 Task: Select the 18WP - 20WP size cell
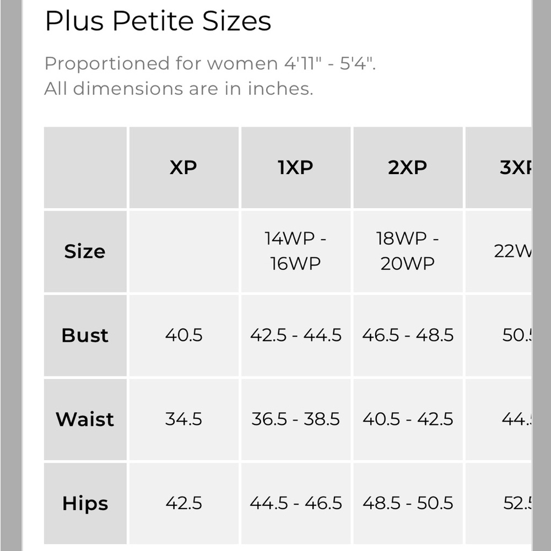(x=407, y=251)
